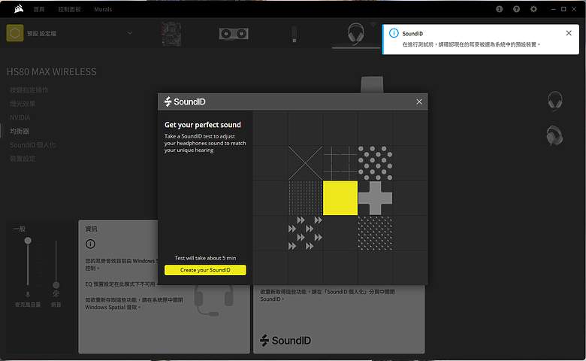Select the HS80 headset device icon
This screenshot has height=361, width=586.
coord(355,34)
